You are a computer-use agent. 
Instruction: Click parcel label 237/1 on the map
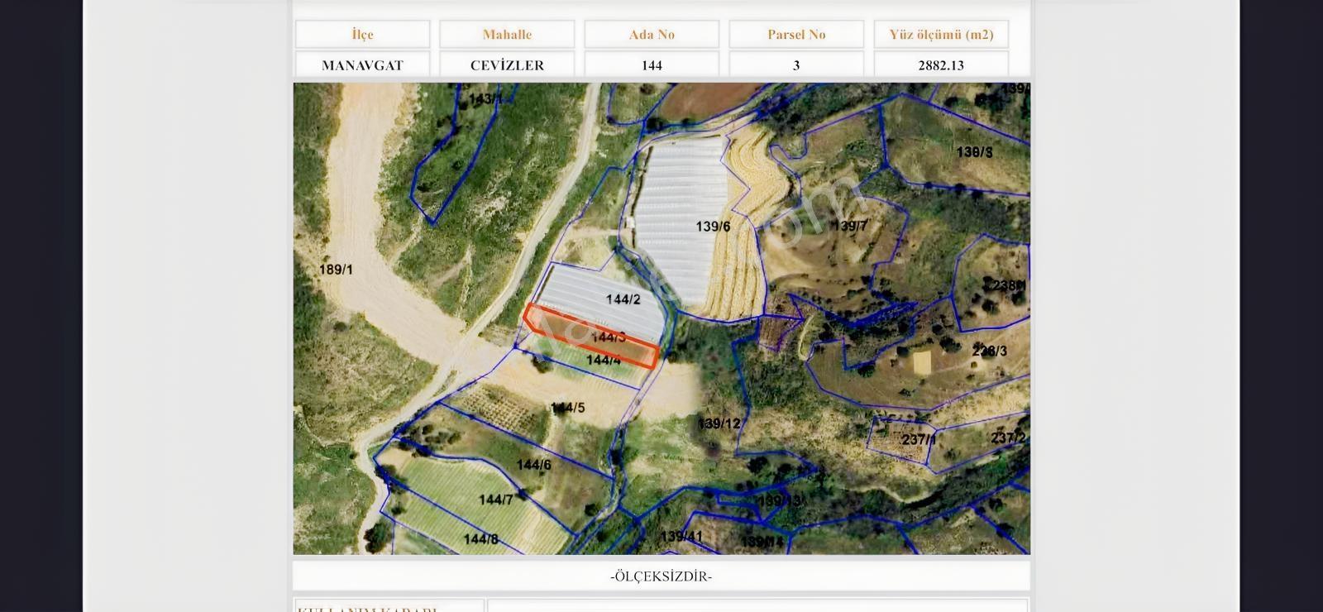919,440
